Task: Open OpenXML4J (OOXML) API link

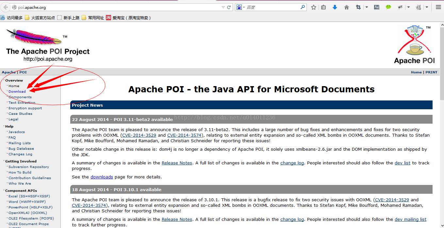Action: (28, 213)
